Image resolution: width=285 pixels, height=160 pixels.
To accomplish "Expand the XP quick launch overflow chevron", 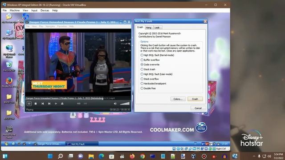I will (29, 144).
